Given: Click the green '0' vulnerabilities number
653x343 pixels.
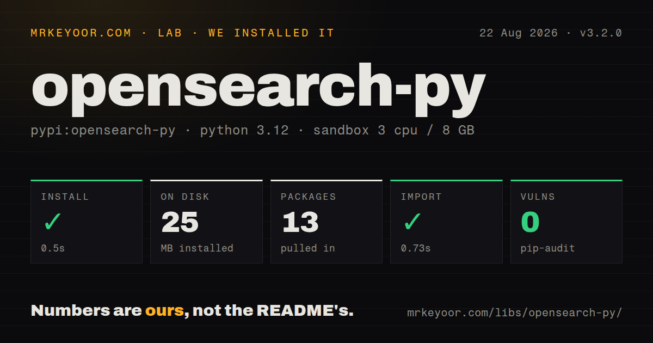Looking at the screenshot, I should [x=530, y=222].
